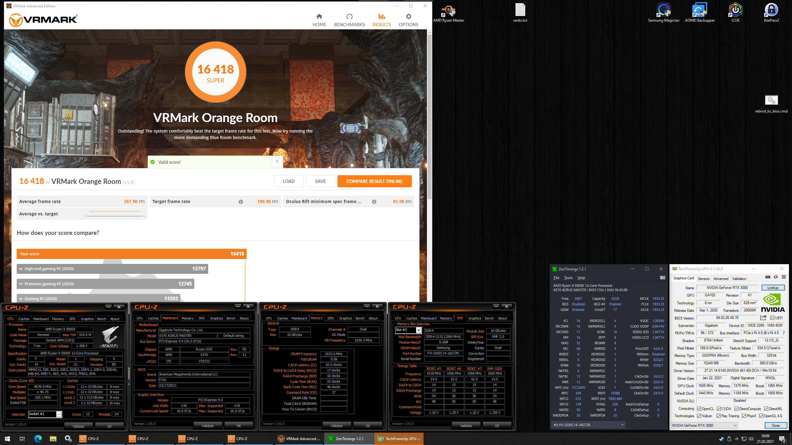Expand High-end gaming PC (2020) row
The height and width of the screenshot is (445, 792).
click(112, 269)
